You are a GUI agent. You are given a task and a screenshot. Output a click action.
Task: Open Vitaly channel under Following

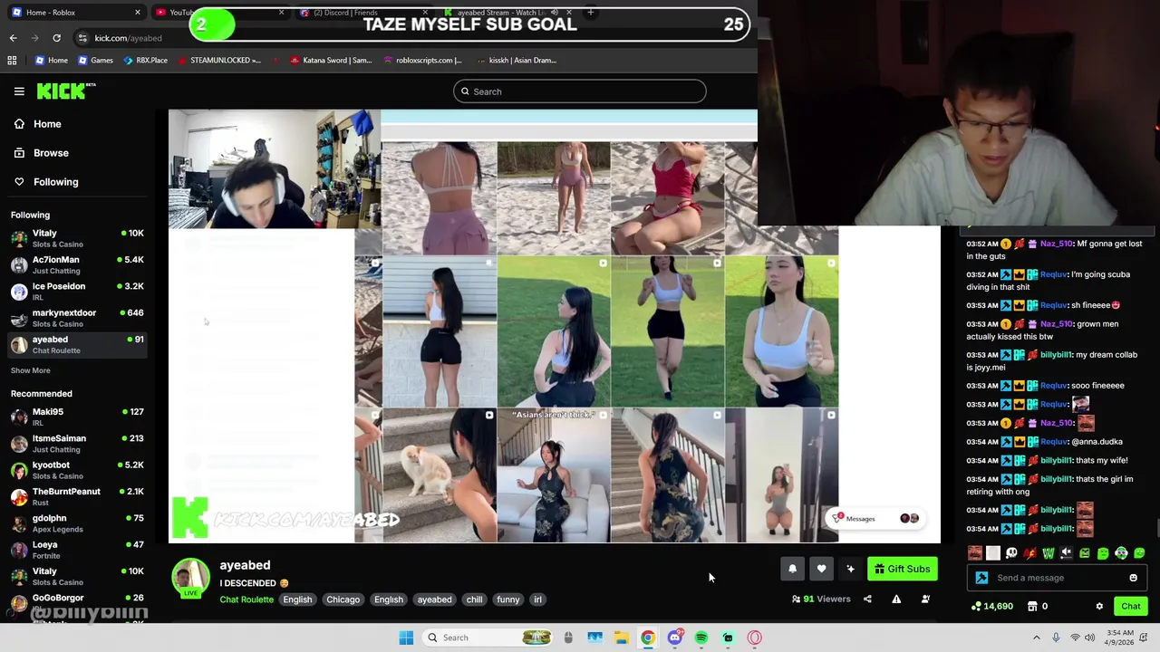[77, 238]
